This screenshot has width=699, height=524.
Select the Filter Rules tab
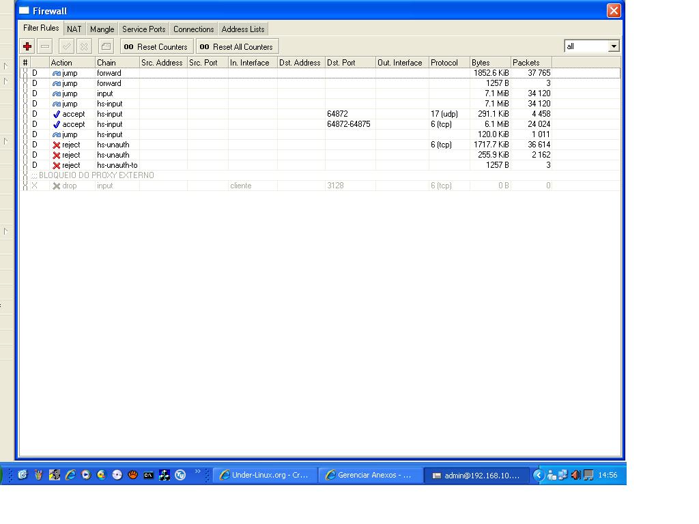41,28
